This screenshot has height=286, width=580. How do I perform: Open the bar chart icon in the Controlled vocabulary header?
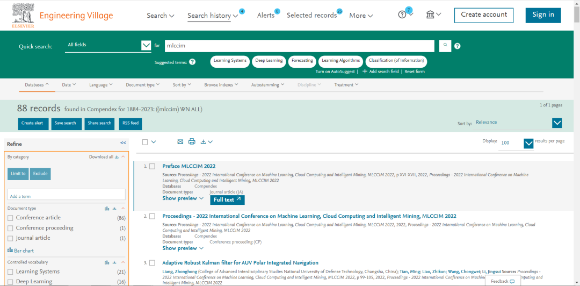(x=107, y=262)
